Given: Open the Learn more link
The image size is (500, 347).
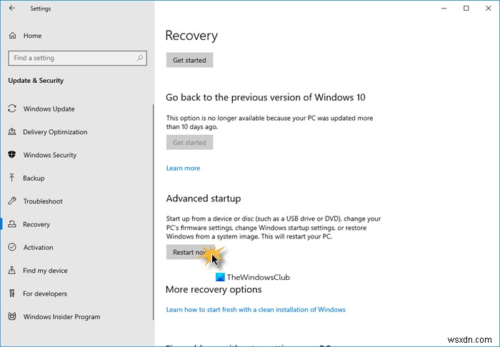Looking at the screenshot, I should pyautogui.click(x=183, y=169).
